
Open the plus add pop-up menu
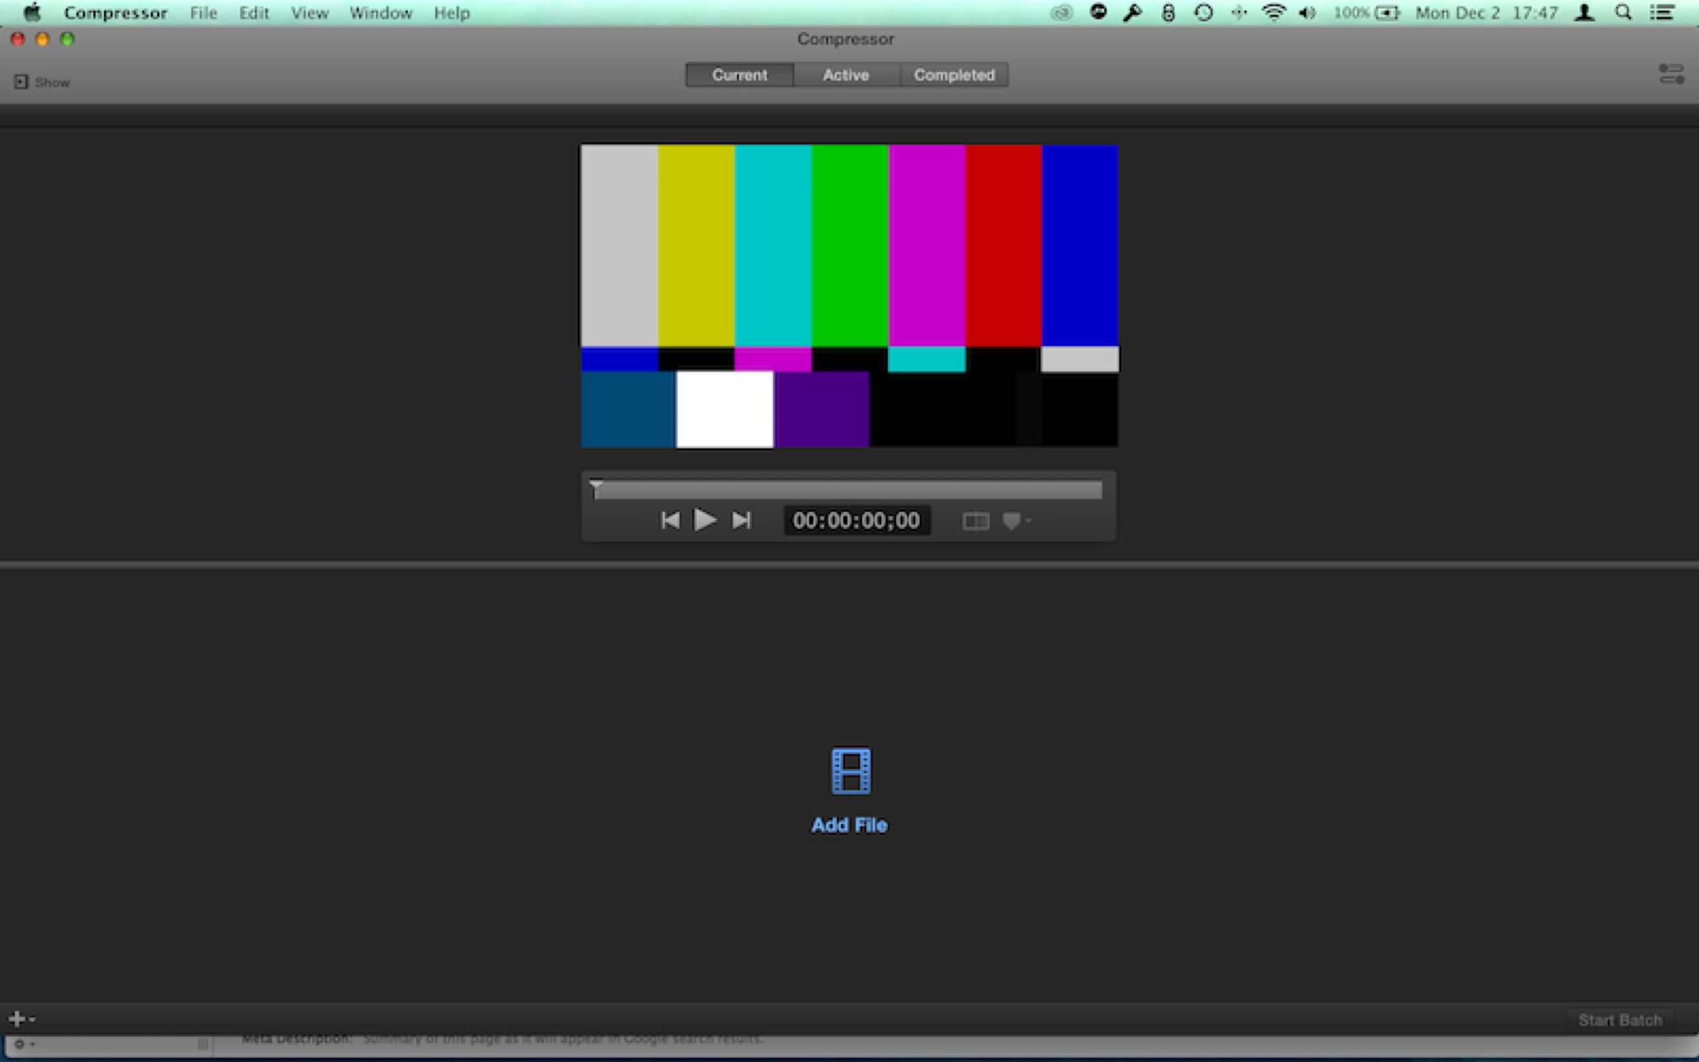[x=21, y=1018]
